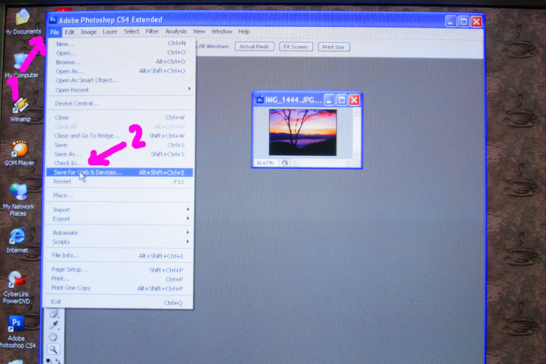Image resolution: width=546 pixels, height=364 pixels.
Task: Expand the Export submenu
Action: point(119,218)
